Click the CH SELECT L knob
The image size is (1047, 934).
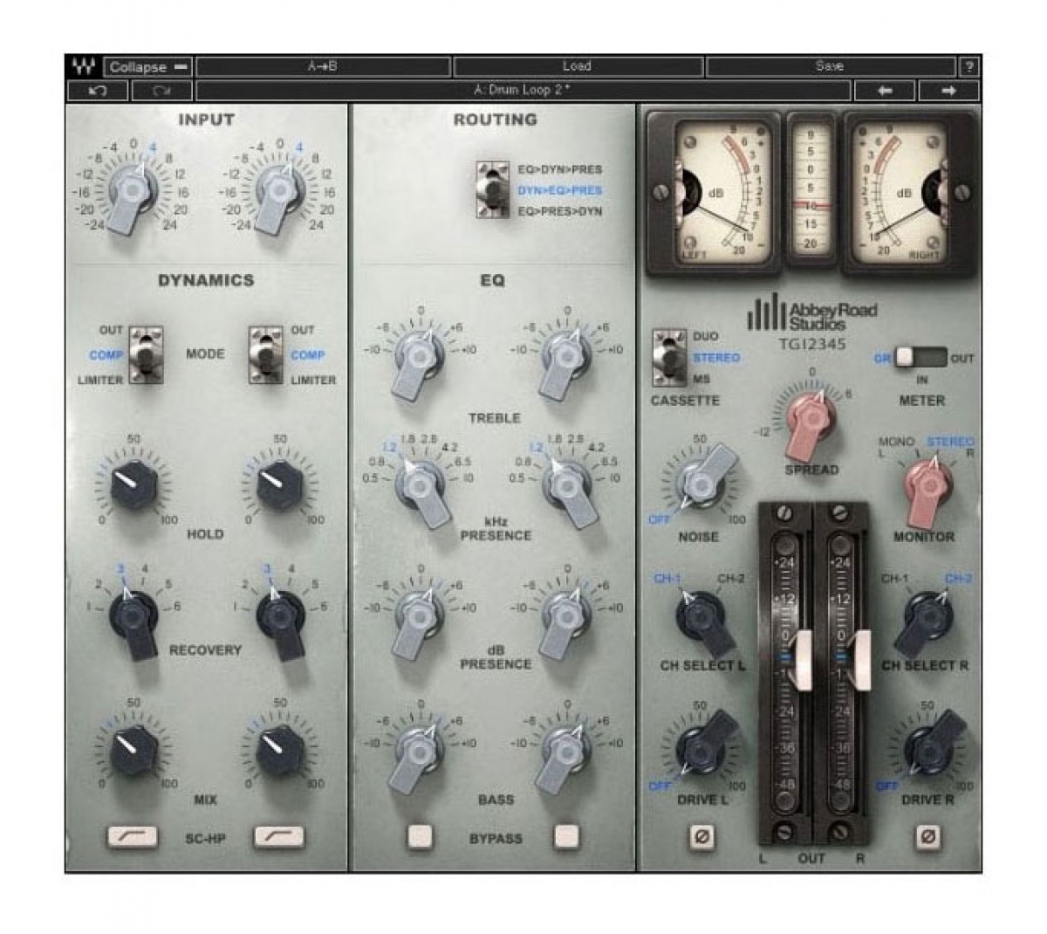pyautogui.click(x=703, y=622)
